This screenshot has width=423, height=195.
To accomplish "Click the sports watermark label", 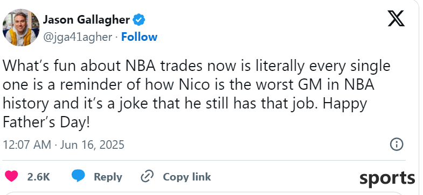I will click(387, 178).
